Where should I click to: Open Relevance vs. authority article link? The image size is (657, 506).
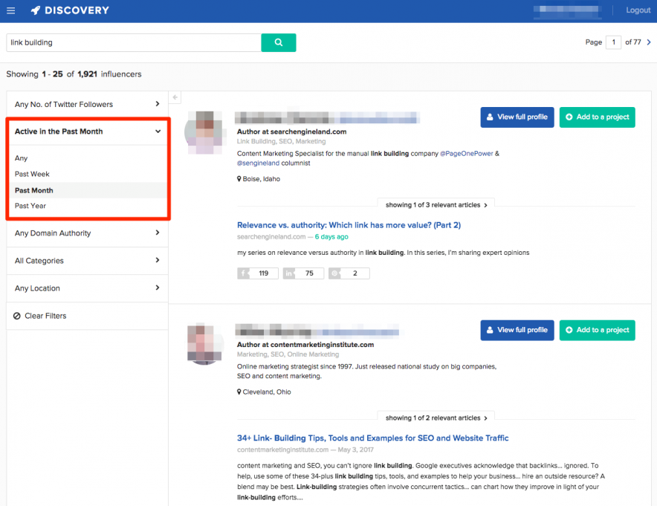[x=349, y=225]
